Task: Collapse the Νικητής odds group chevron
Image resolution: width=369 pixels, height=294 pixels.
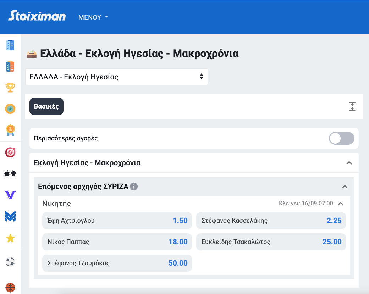Action: 341,204
